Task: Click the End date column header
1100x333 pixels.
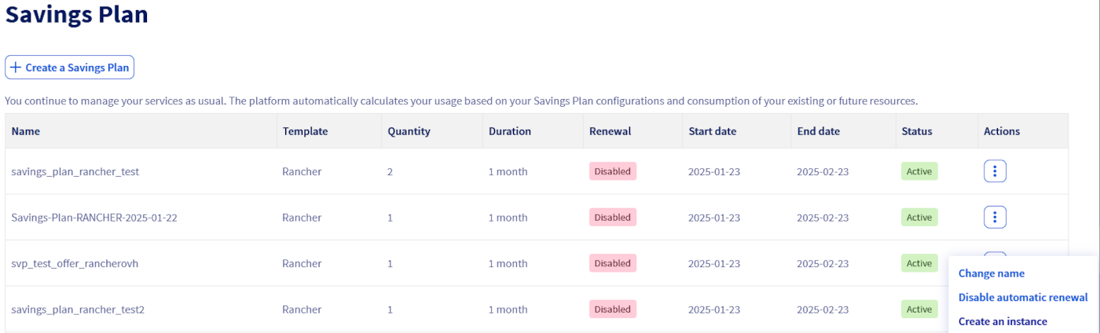Action: [818, 131]
